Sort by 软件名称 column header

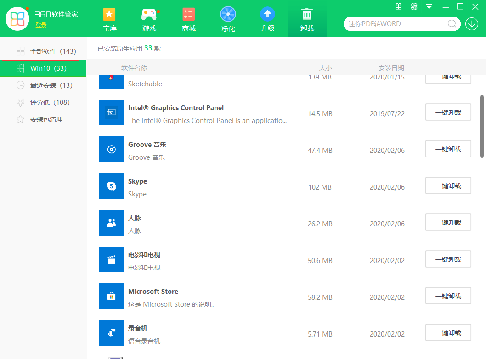tap(134, 68)
